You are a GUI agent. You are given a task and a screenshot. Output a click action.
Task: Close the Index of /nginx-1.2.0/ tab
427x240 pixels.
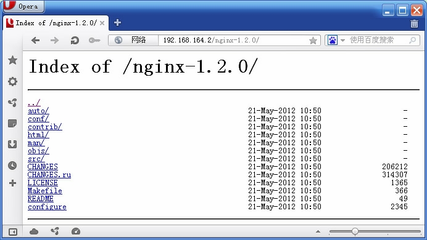click(102, 23)
